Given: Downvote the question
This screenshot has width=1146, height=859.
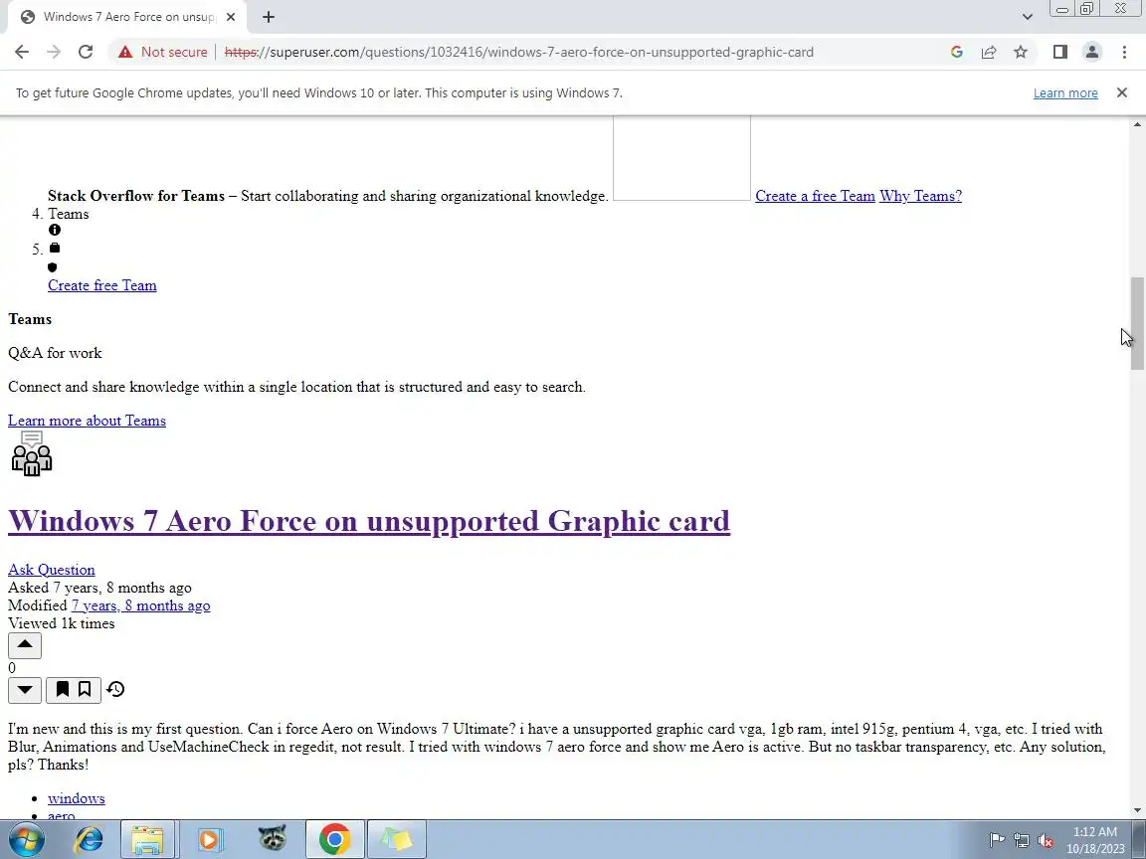Looking at the screenshot, I should coord(25,690).
